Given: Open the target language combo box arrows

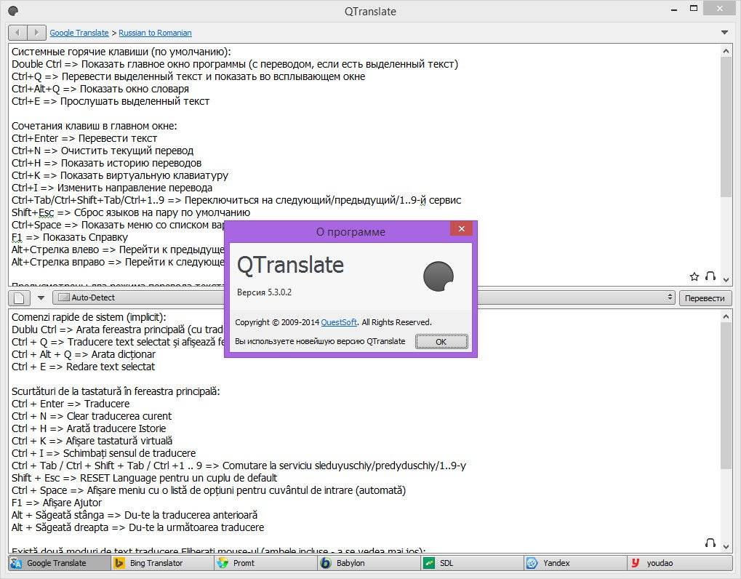Looking at the screenshot, I should pos(670,298).
